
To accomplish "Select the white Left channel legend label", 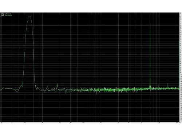I will coord(8,14).
